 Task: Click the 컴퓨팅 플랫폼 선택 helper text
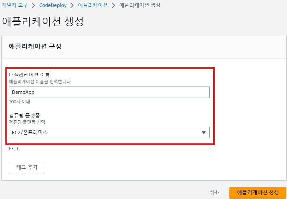pos(27,122)
